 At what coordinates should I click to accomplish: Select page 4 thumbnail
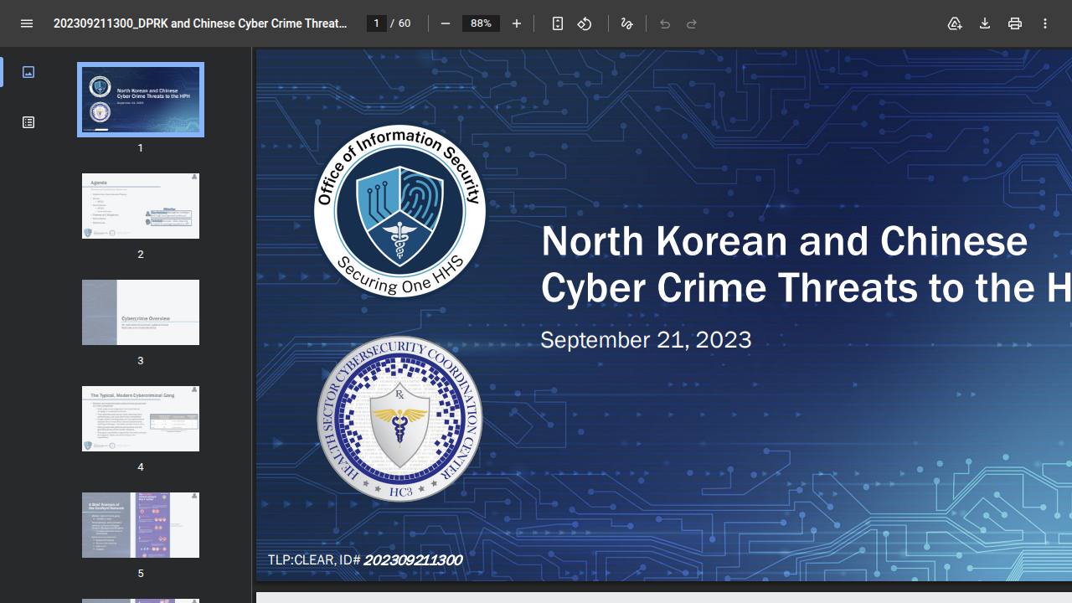pos(141,419)
